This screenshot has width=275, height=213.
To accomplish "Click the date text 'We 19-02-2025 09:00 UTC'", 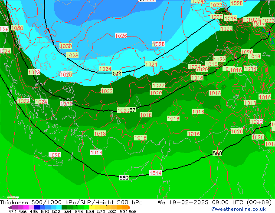I will 201,203.
